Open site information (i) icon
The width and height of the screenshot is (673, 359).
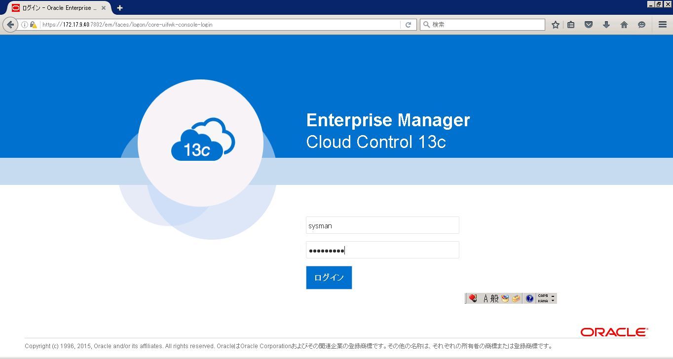[24, 25]
